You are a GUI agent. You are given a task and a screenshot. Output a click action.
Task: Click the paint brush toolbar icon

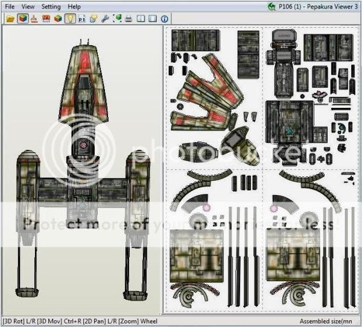click(x=34, y=19)
